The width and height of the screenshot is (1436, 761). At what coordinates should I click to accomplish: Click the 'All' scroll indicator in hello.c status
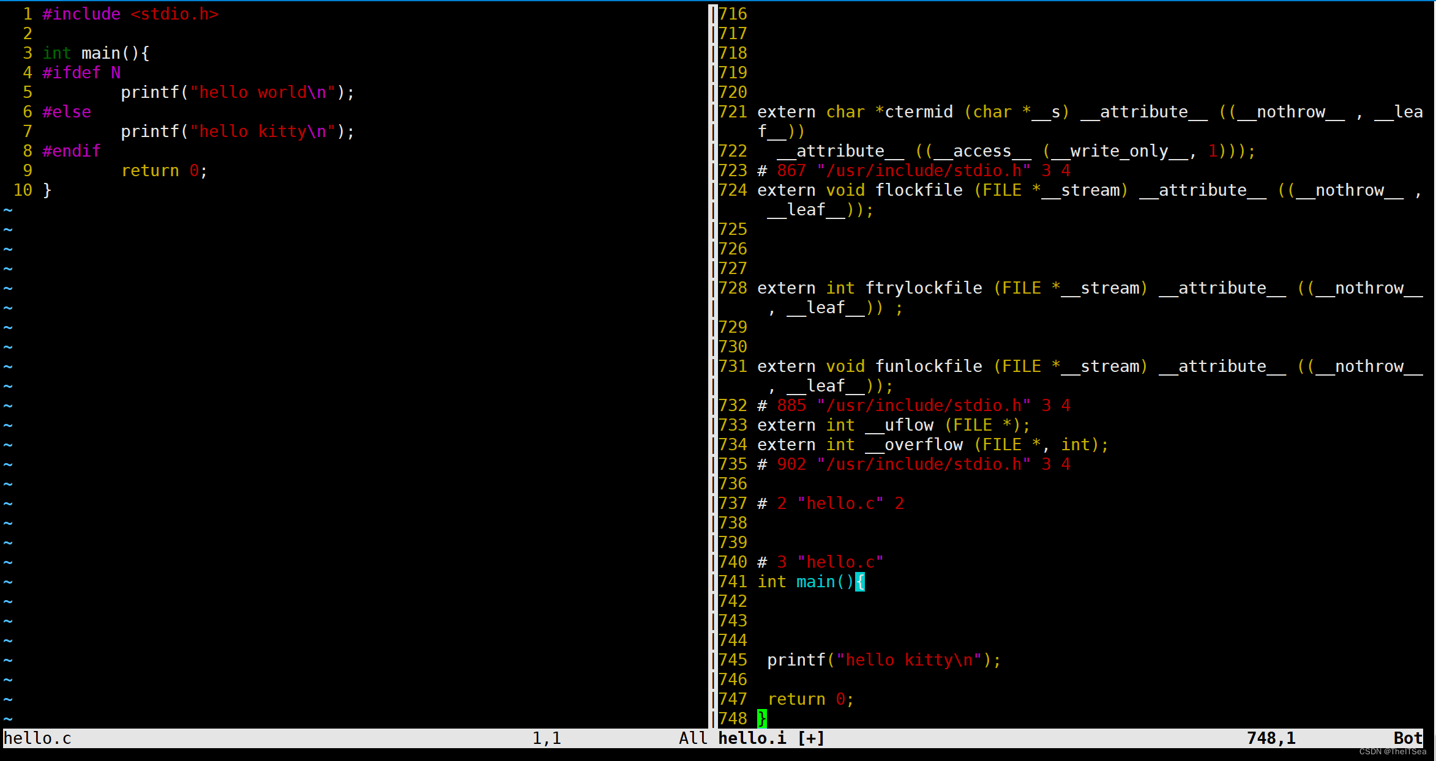pos(693,738)
